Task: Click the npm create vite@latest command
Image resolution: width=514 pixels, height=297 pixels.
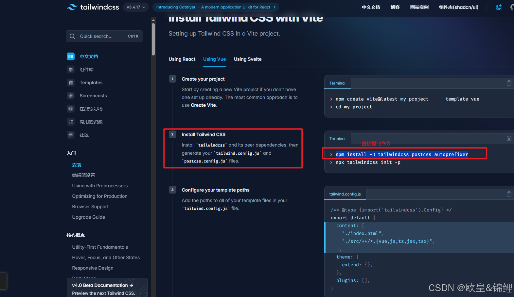Action: [x=407, y=99]
